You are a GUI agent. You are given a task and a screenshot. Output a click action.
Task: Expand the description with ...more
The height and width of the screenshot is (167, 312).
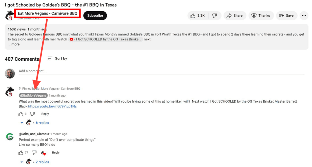pyautogui.click(x=14, y=44)
